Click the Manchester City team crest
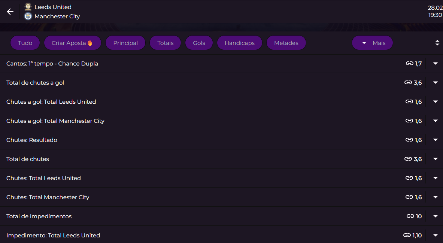Screen dimensions: 443x243 pyautogui.click(x=28, y=16)
